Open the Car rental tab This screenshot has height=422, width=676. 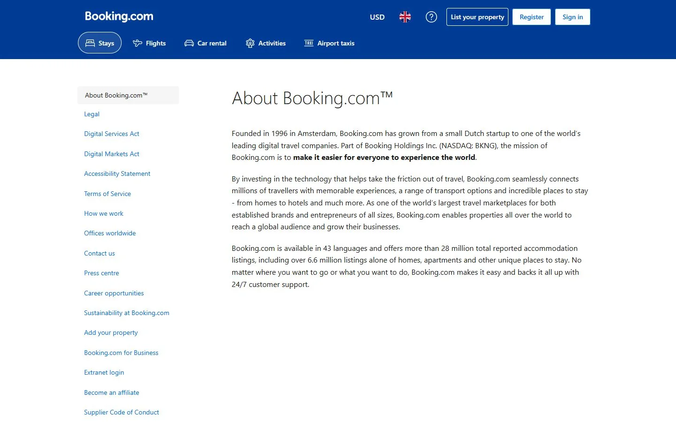pyautogui.click(x=206, y=43)
